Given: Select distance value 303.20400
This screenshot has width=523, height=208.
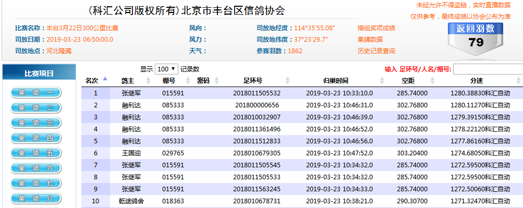Looking at the screenshot, I should point(412,153).
